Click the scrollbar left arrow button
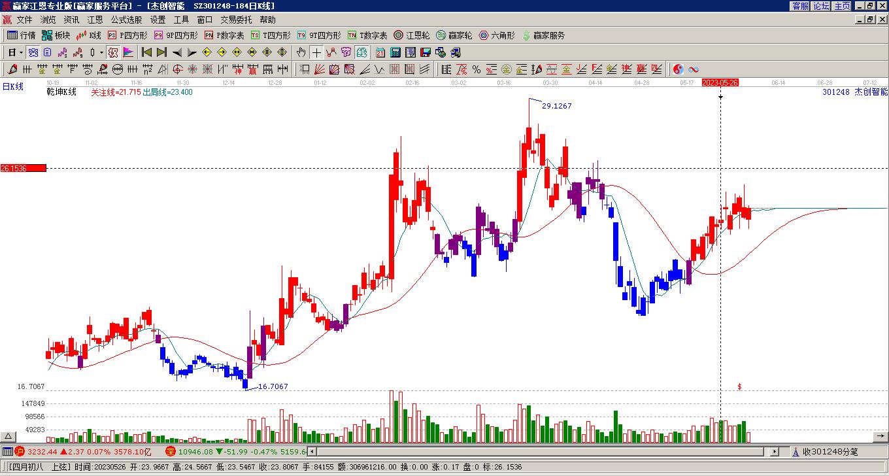 tap(312, 452)
